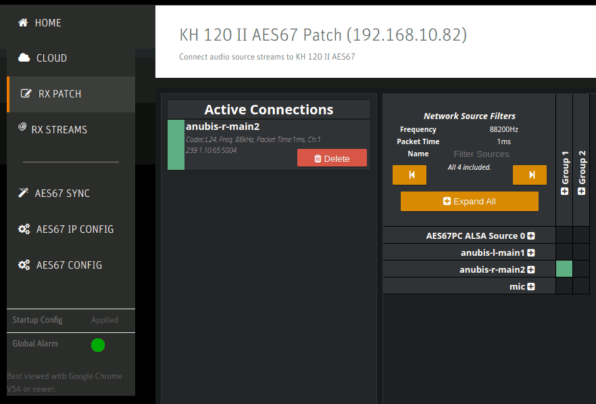Click the AES67 IP Config gears icon
This screenshot has height=404, width=596.
click(24, 229)
